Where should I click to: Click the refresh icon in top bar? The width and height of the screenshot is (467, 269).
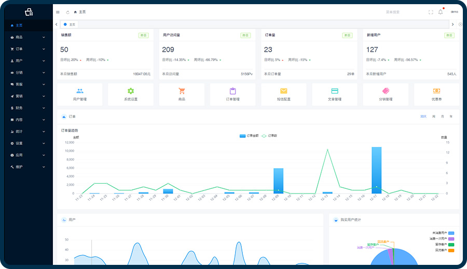67,12
